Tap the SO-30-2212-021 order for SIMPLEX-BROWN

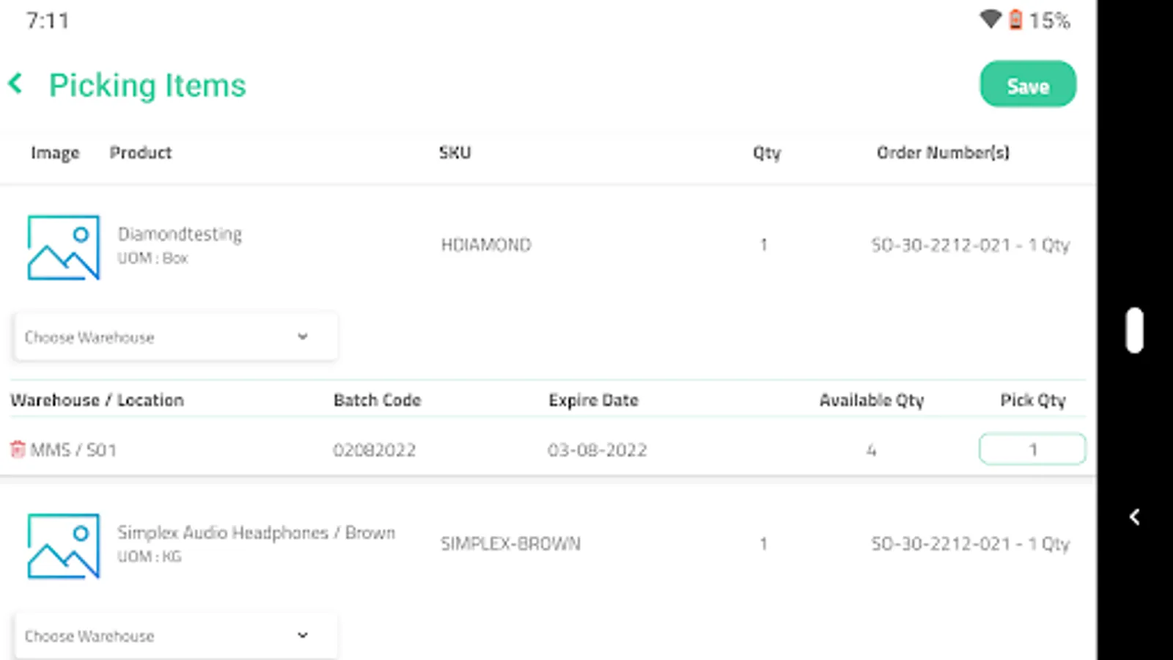pos(969,543)
